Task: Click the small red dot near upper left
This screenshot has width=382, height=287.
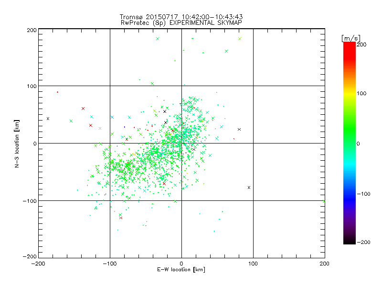Action: click(57, 92)
